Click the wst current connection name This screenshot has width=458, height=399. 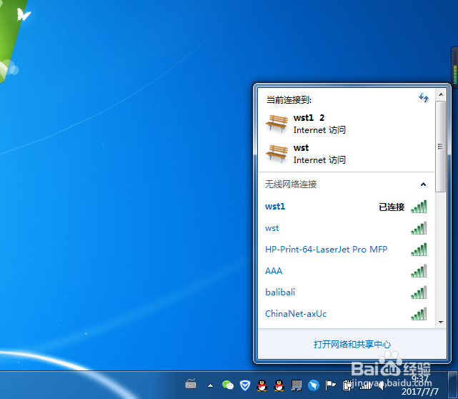pos(301,148)
